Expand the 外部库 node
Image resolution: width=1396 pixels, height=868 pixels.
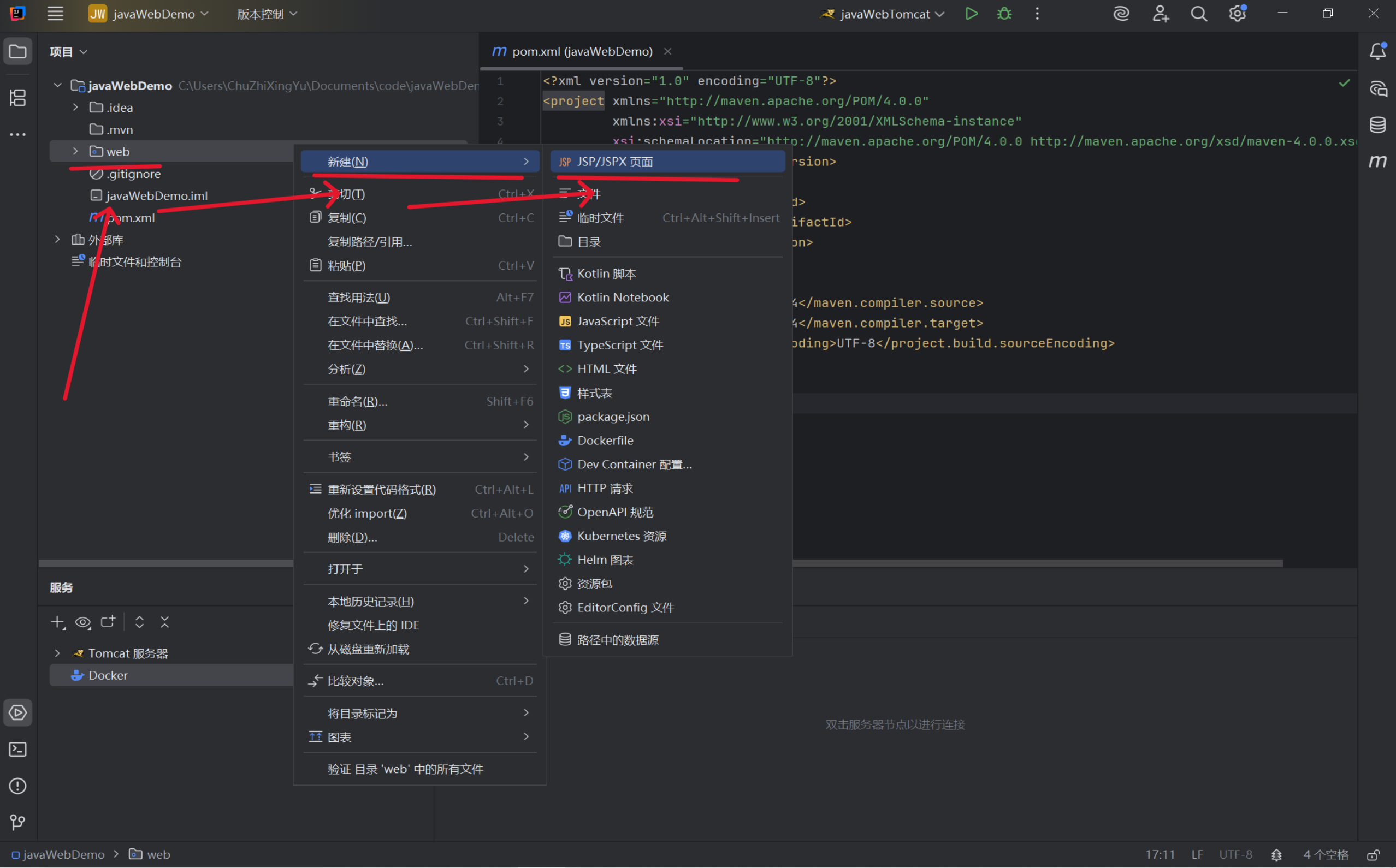(x=57, y=240)
